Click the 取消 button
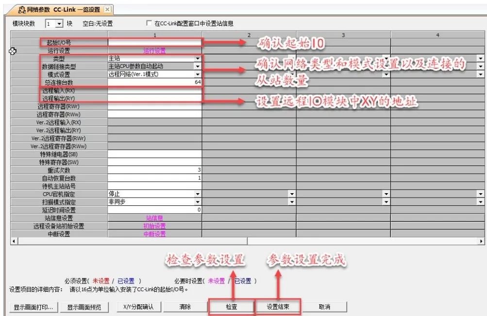487x316 pixels. pyautogui.click(x=324, y=307)
